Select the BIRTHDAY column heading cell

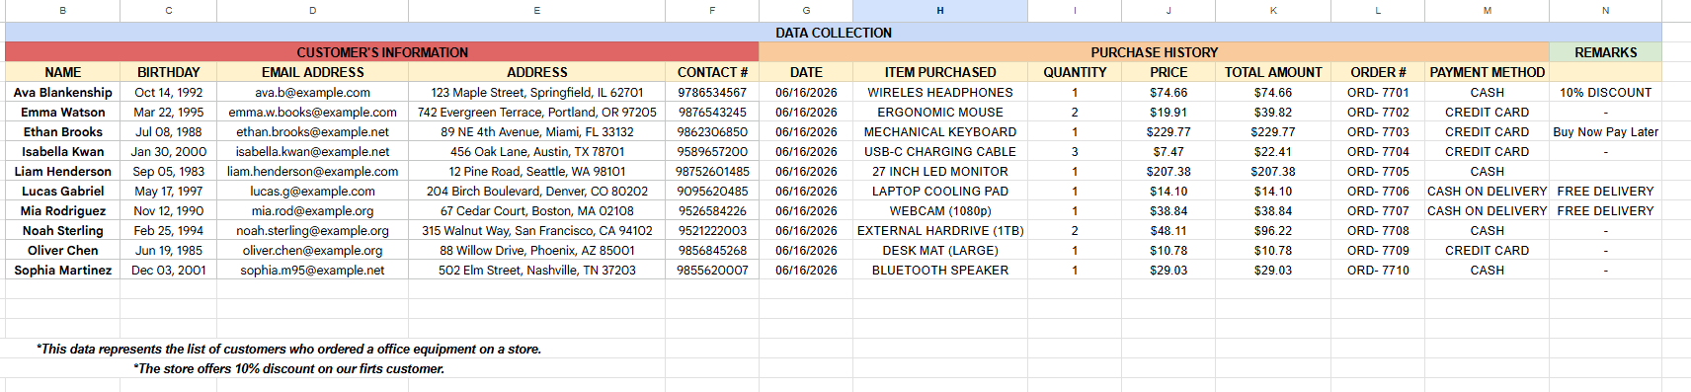(168, 72)
